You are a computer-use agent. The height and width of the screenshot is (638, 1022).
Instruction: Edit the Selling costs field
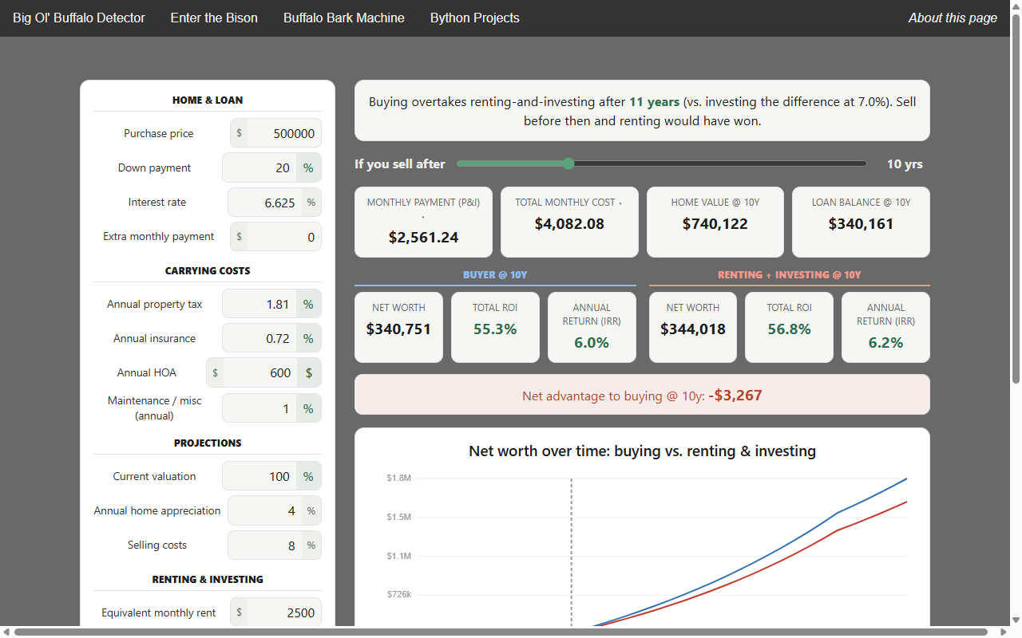pos(265,545)
